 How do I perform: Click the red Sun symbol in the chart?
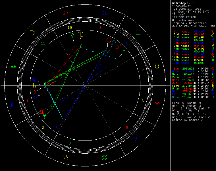[109, 40]
